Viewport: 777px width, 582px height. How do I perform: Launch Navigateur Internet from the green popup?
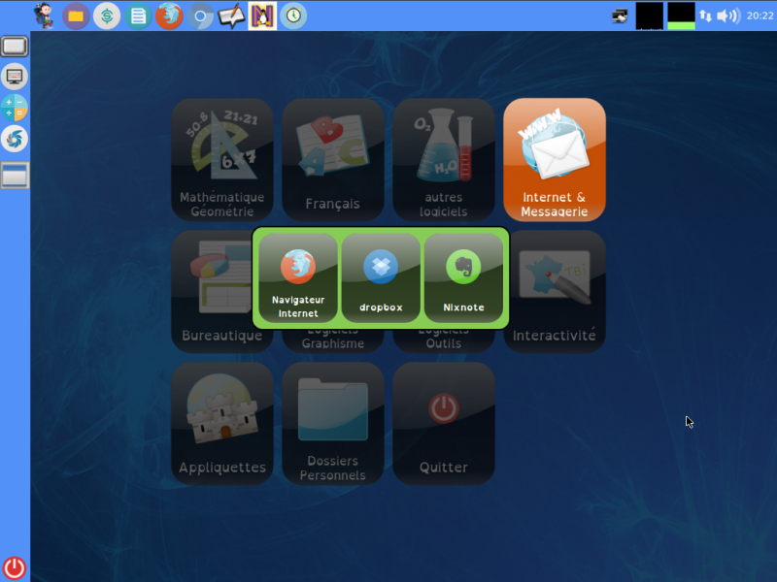(298, 277)
